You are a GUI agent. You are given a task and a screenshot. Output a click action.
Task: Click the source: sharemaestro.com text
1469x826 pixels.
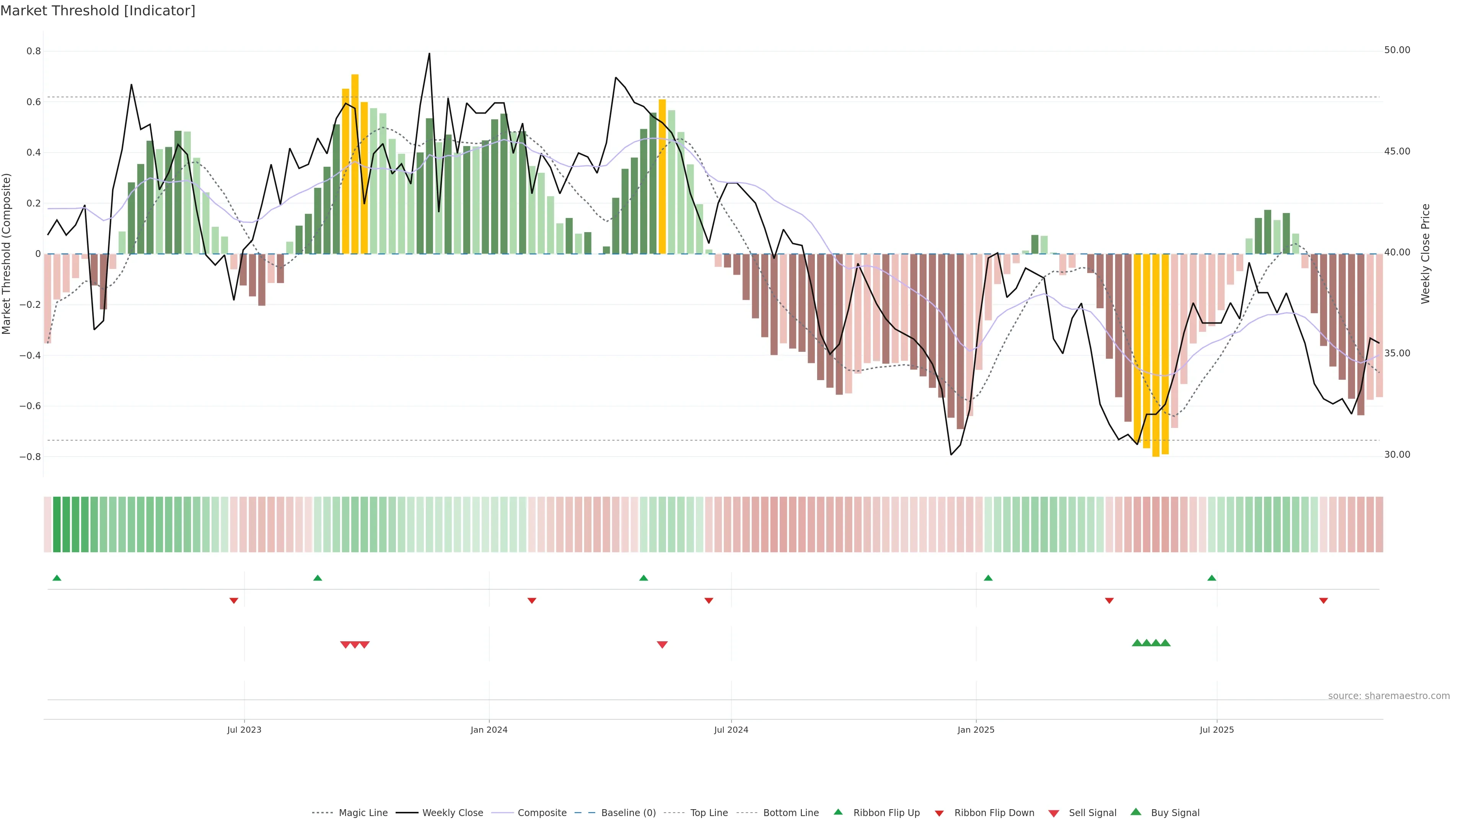1389,696
